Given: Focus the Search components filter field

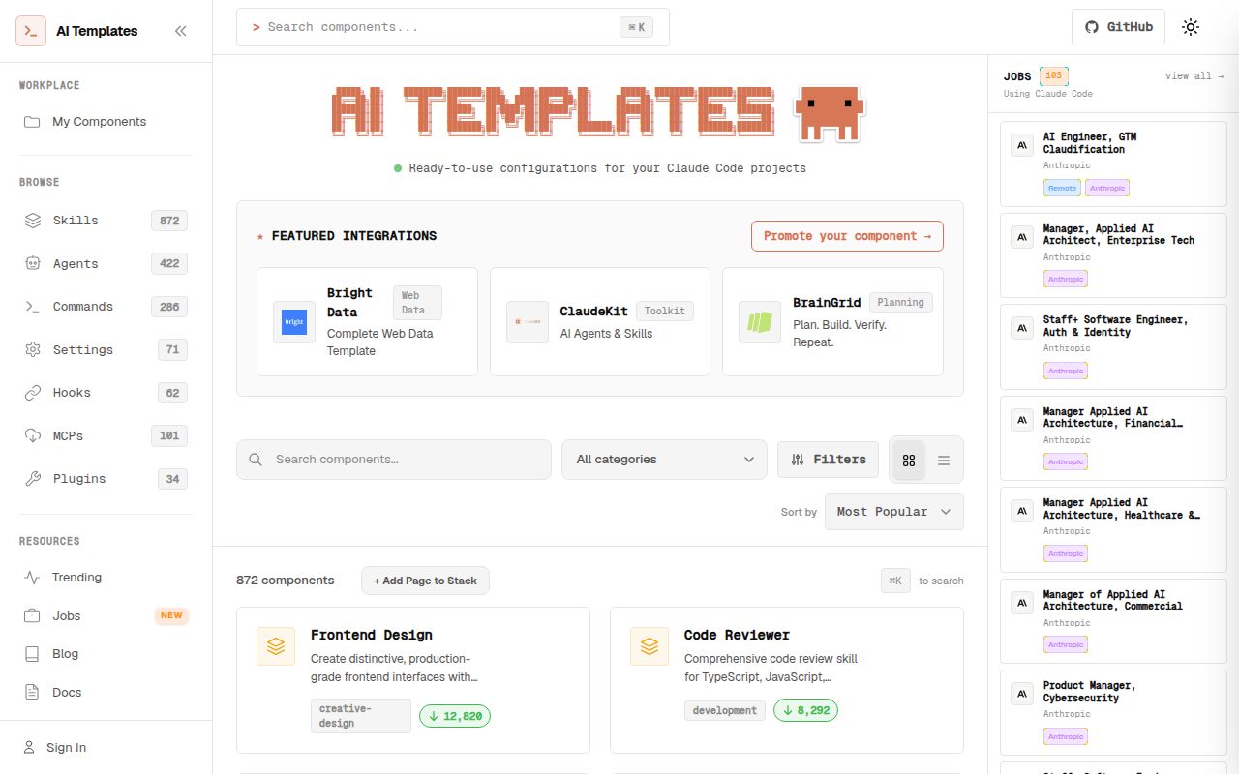Looking at the screenshot, I should pyautogui.click(x=394, y=460).
